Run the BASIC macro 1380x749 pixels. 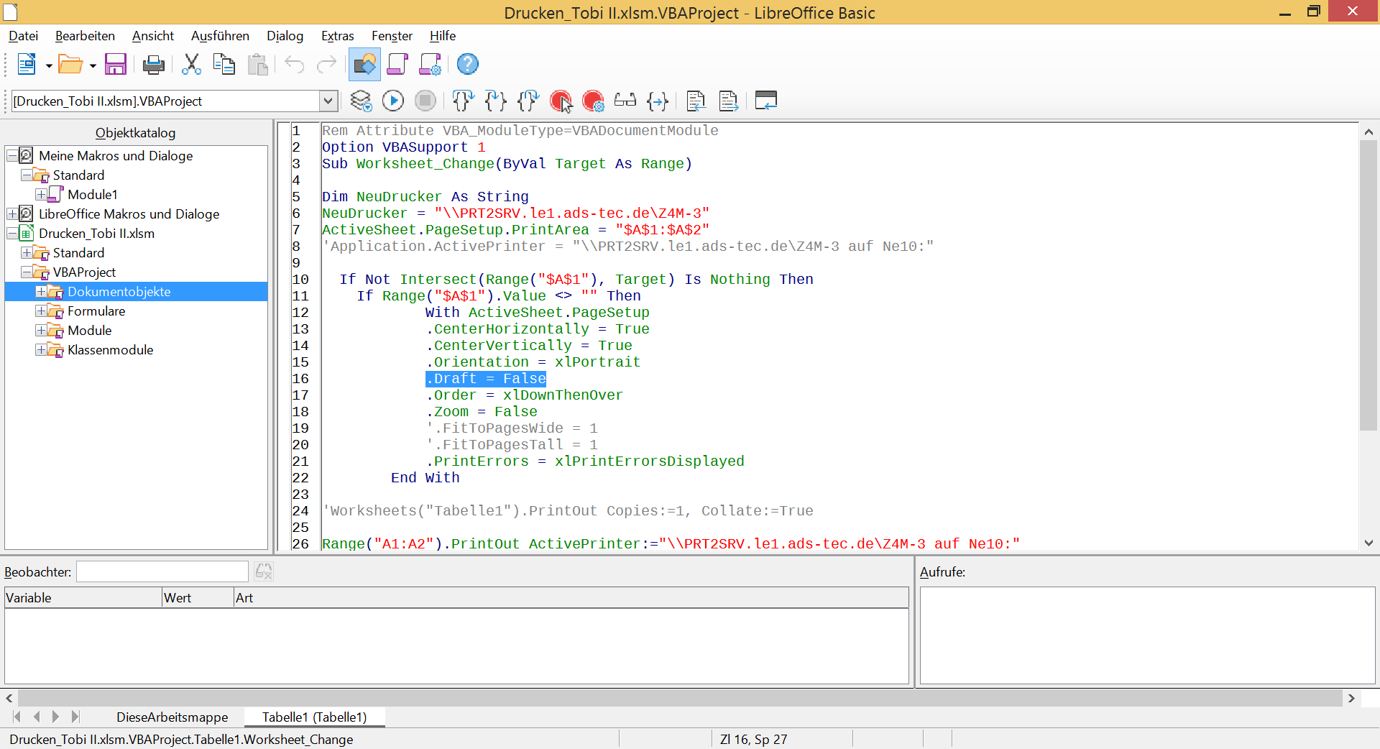point(393,101)
